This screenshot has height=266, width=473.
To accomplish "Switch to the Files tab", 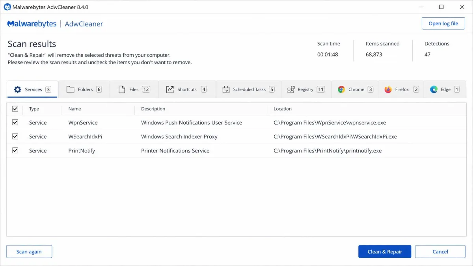I will coord(134,89).
